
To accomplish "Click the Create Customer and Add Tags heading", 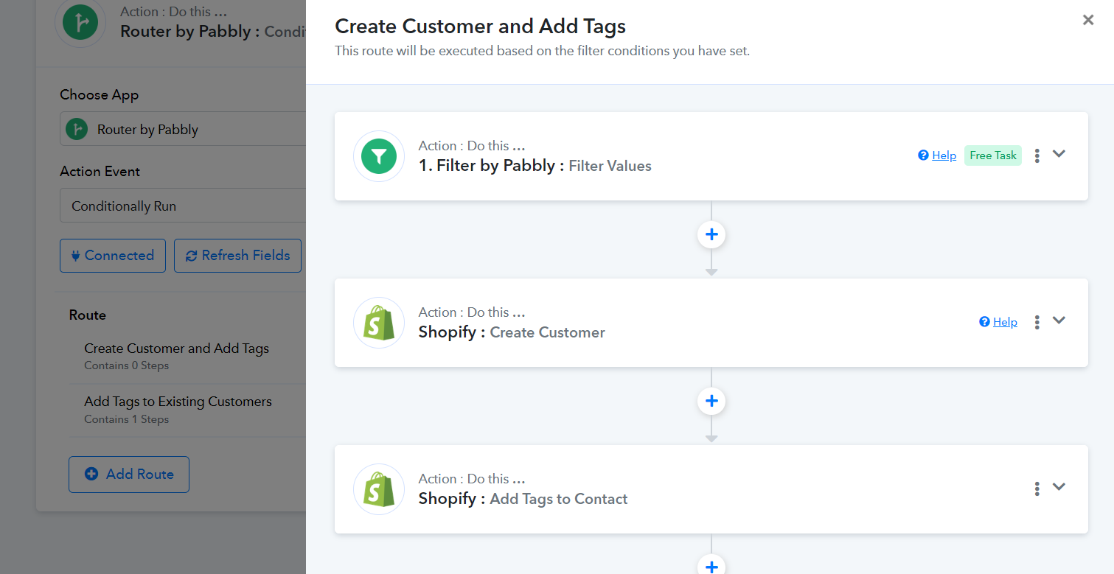I will tap(481, 27).
